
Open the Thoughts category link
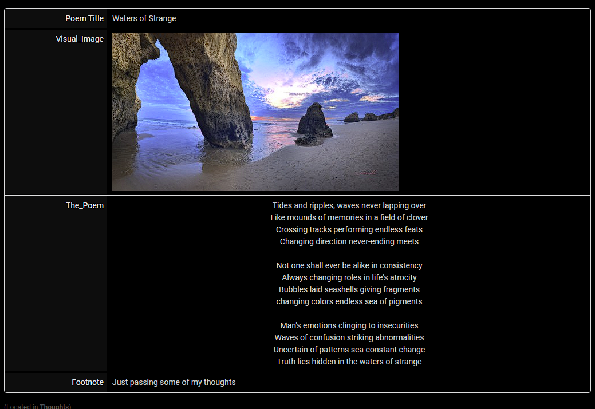click(x=54, y=407)
